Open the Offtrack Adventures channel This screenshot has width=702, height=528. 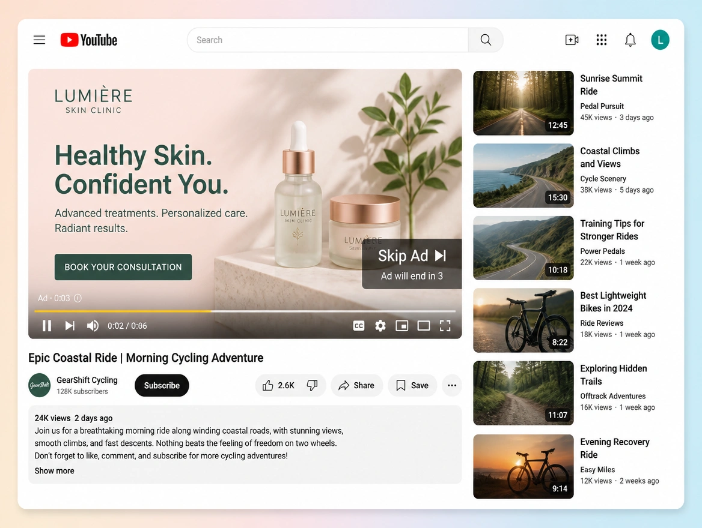(x=613, y=395)
